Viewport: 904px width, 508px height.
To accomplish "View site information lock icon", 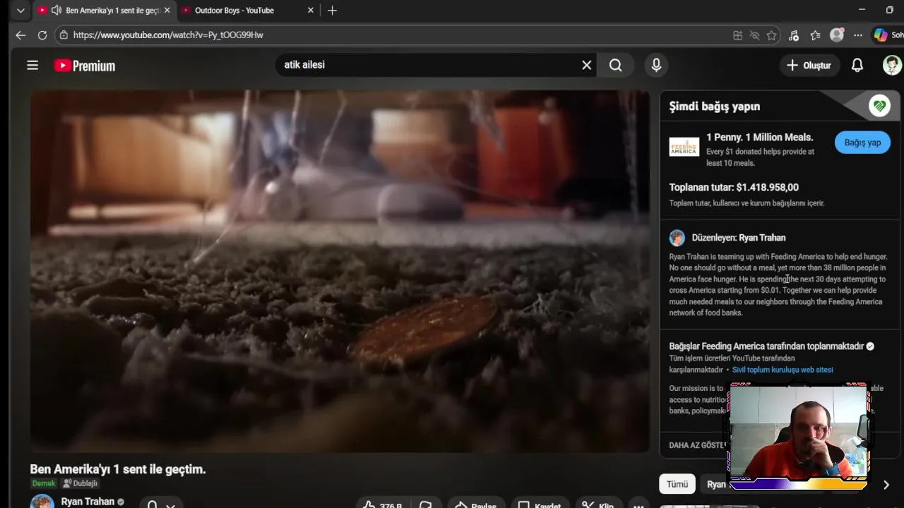I will [64, 35].
